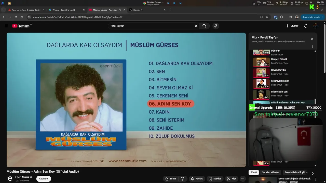Select Seriden videolar filter chip

point(271,172)
